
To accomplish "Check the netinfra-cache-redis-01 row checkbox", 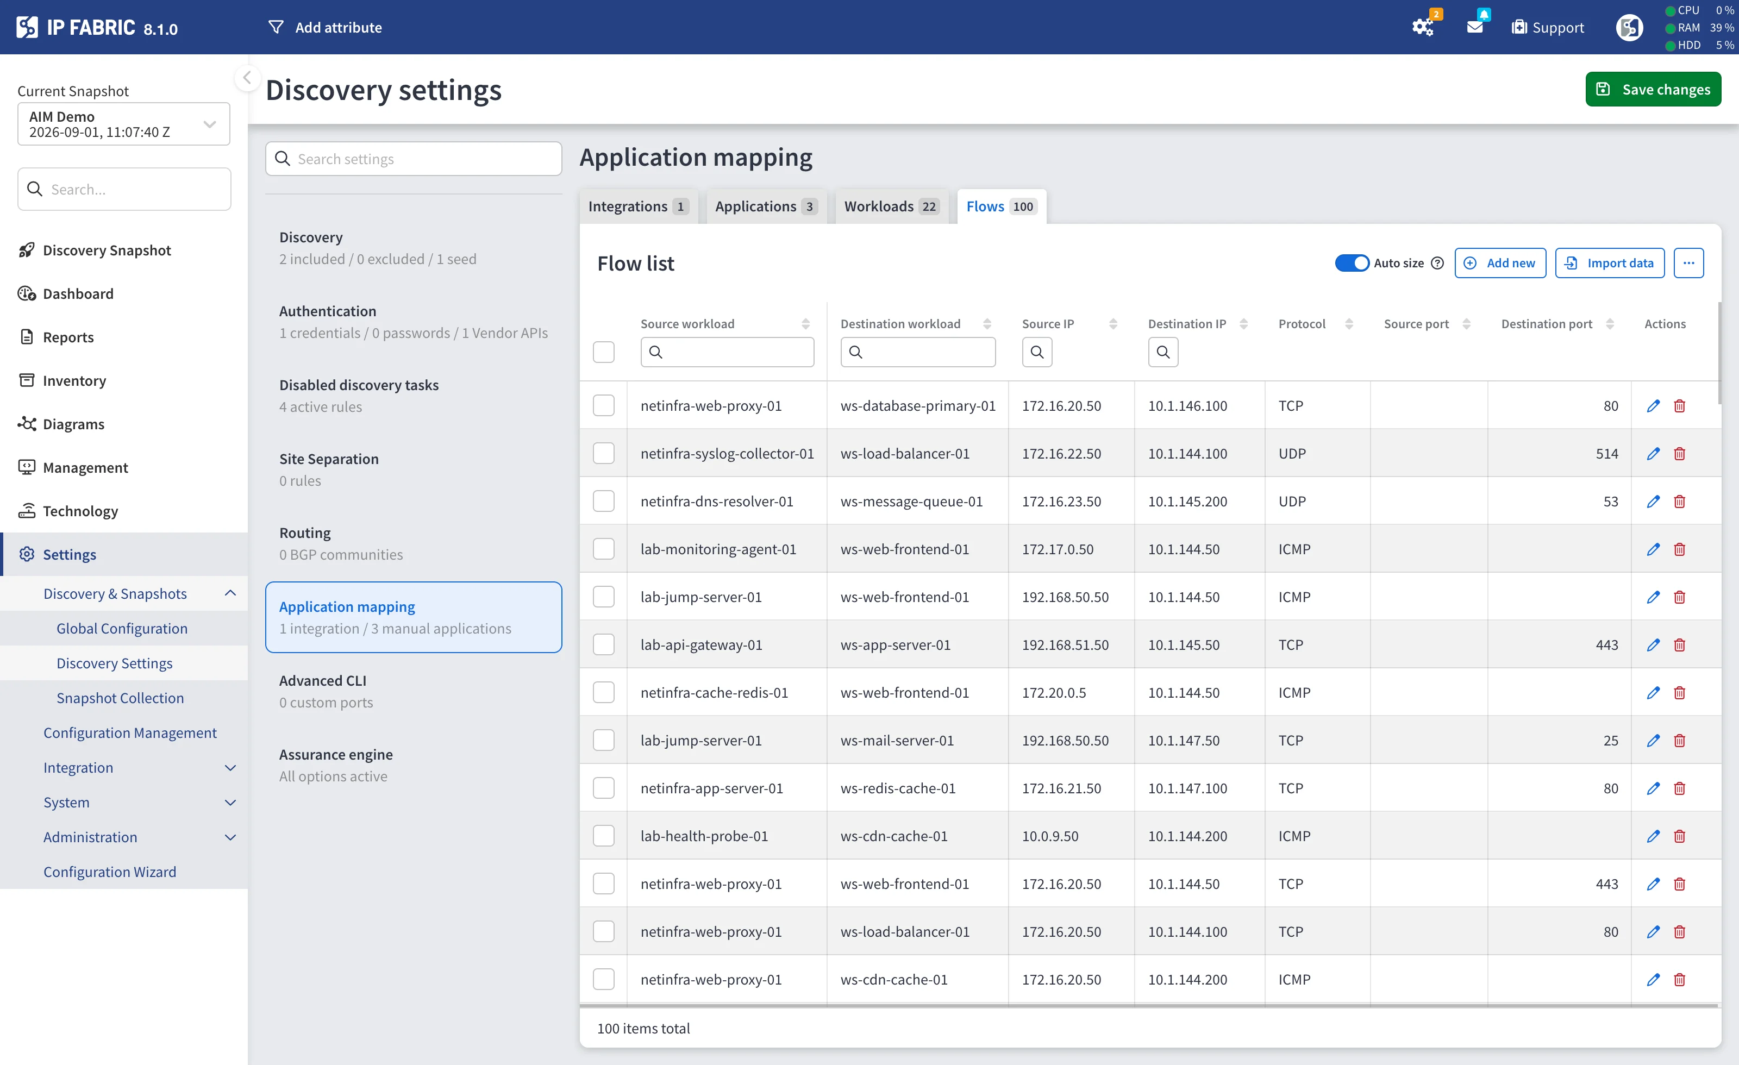I will click(603, 693).
